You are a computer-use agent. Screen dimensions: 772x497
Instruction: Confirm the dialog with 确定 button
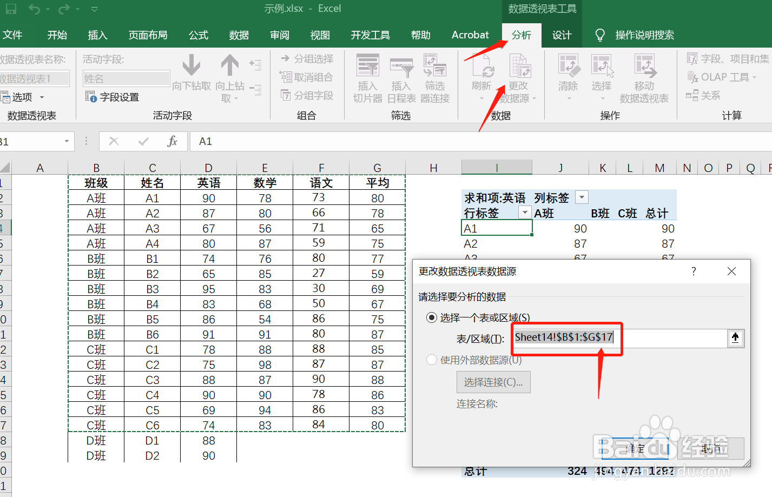(x=635, y=448)
